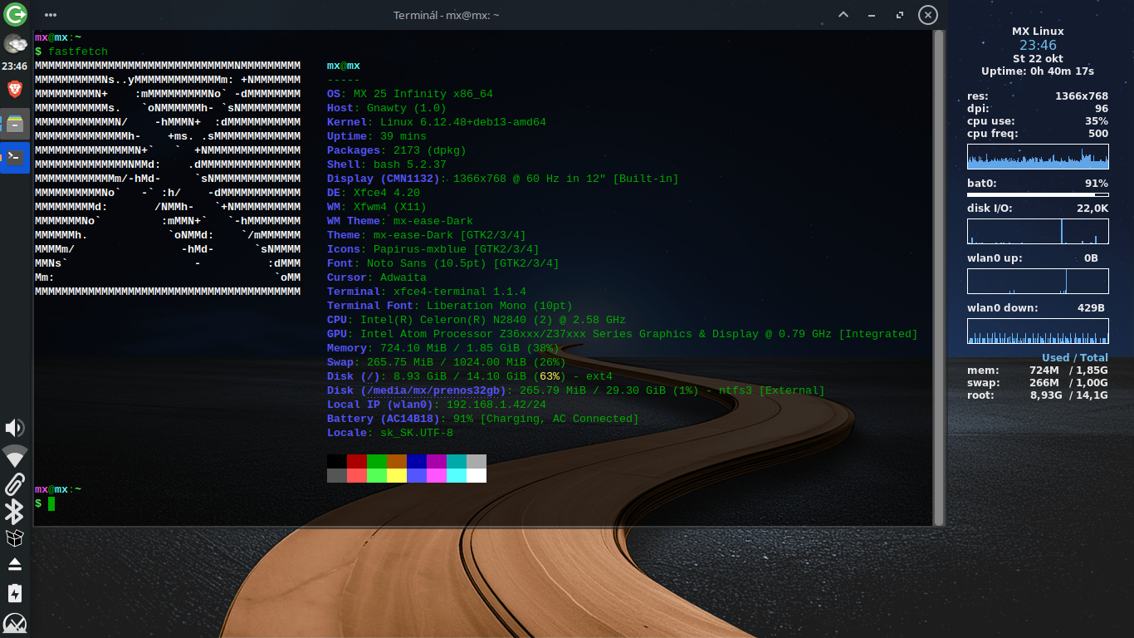The height and width of the screenshot is (638, 1134).
Task: Minimize the terminal window
Action: pos(872,15)
